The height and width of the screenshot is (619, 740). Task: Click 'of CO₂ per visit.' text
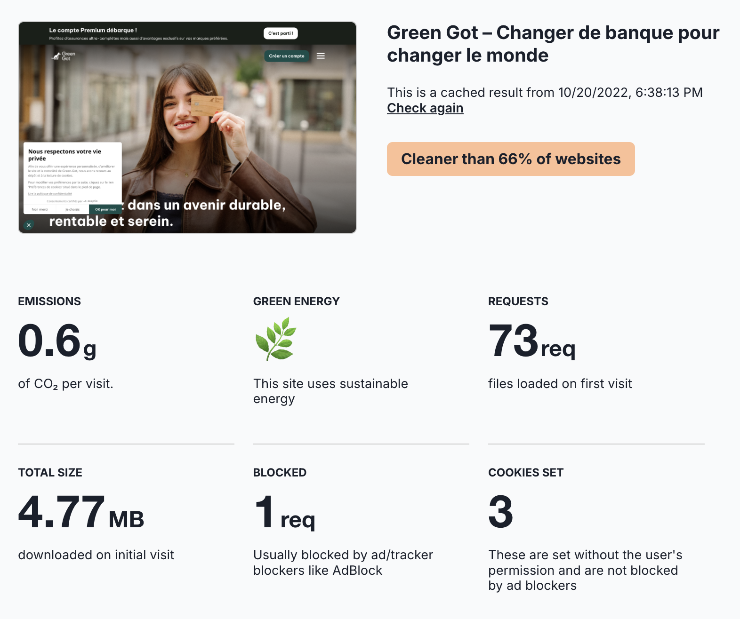(x=65, y=384)
